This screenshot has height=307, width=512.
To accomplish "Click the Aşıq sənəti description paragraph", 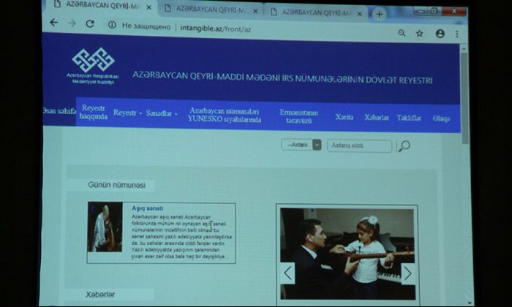I will (x=181, y=237).
